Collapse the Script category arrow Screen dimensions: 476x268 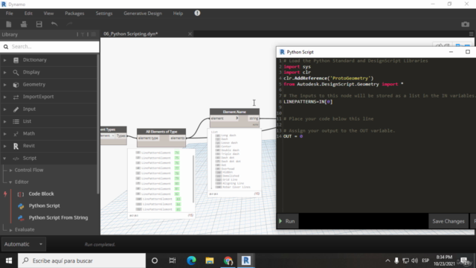pos(4,159)
